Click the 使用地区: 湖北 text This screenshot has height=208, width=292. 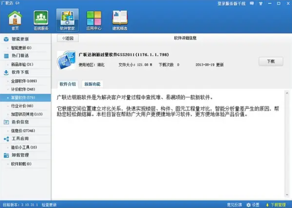pyautogui.click(x=91, y=65)
